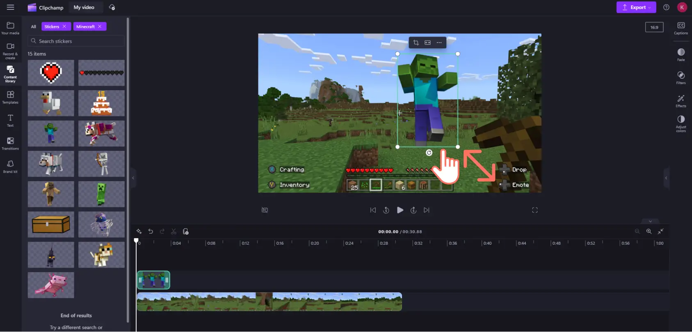Viewport: 692px width, 332px height.
Task: Open Brand kit panel
Action: pos(10,166)
